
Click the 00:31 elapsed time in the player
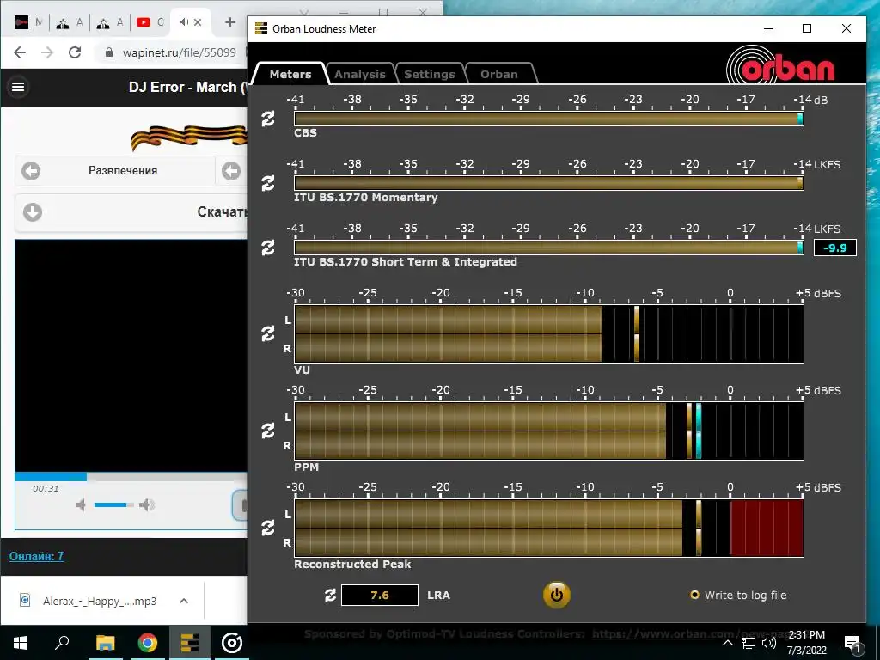click(46, 488)
